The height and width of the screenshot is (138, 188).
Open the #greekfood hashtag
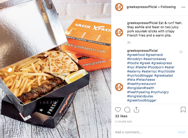click(x=136, y=55)
